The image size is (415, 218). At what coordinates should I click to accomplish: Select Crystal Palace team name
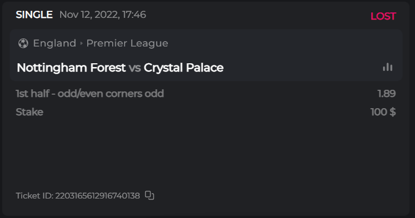(184, 68)
